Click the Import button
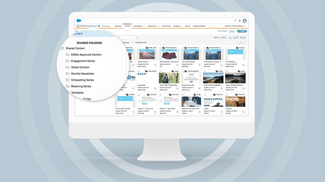This screenshot has height=182, width=325. coord(232,31)
